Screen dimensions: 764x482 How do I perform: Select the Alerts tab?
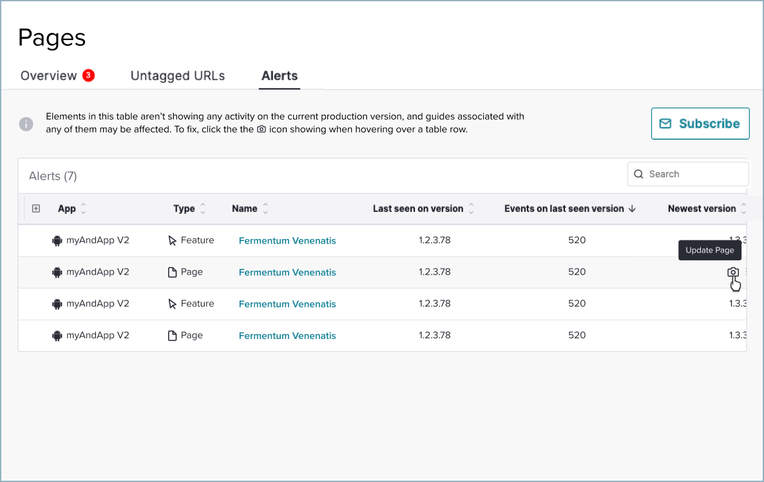coord(279,75)
